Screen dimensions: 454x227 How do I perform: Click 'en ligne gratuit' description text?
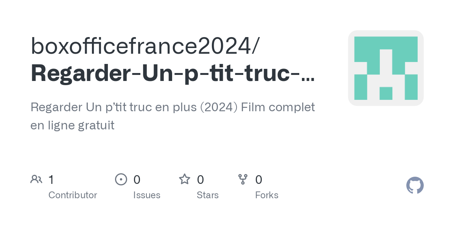point(72,125)
